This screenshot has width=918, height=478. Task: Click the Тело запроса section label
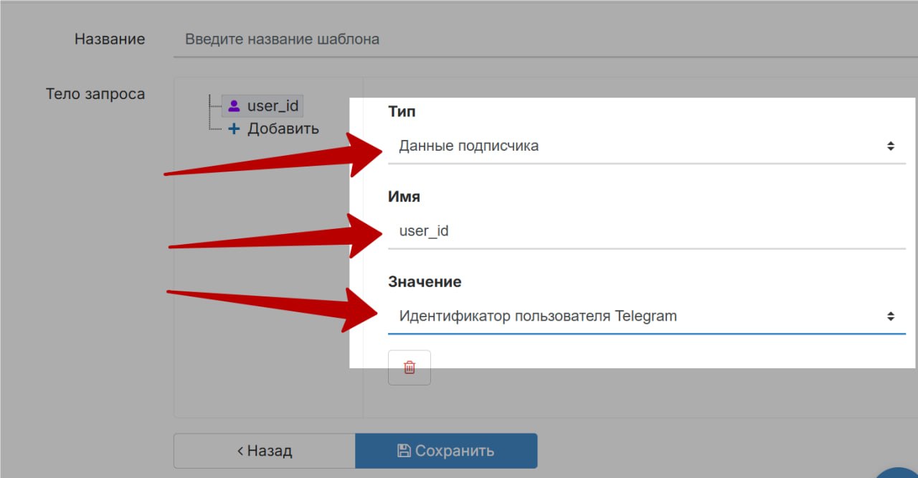[x=95, y=94]
